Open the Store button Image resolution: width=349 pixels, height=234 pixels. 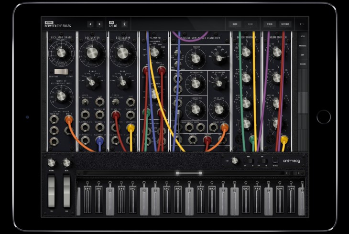pyautogui.click(x=270, y=24)
